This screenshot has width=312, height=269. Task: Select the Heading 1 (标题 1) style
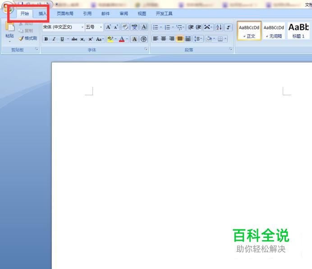tap(298, 31)
